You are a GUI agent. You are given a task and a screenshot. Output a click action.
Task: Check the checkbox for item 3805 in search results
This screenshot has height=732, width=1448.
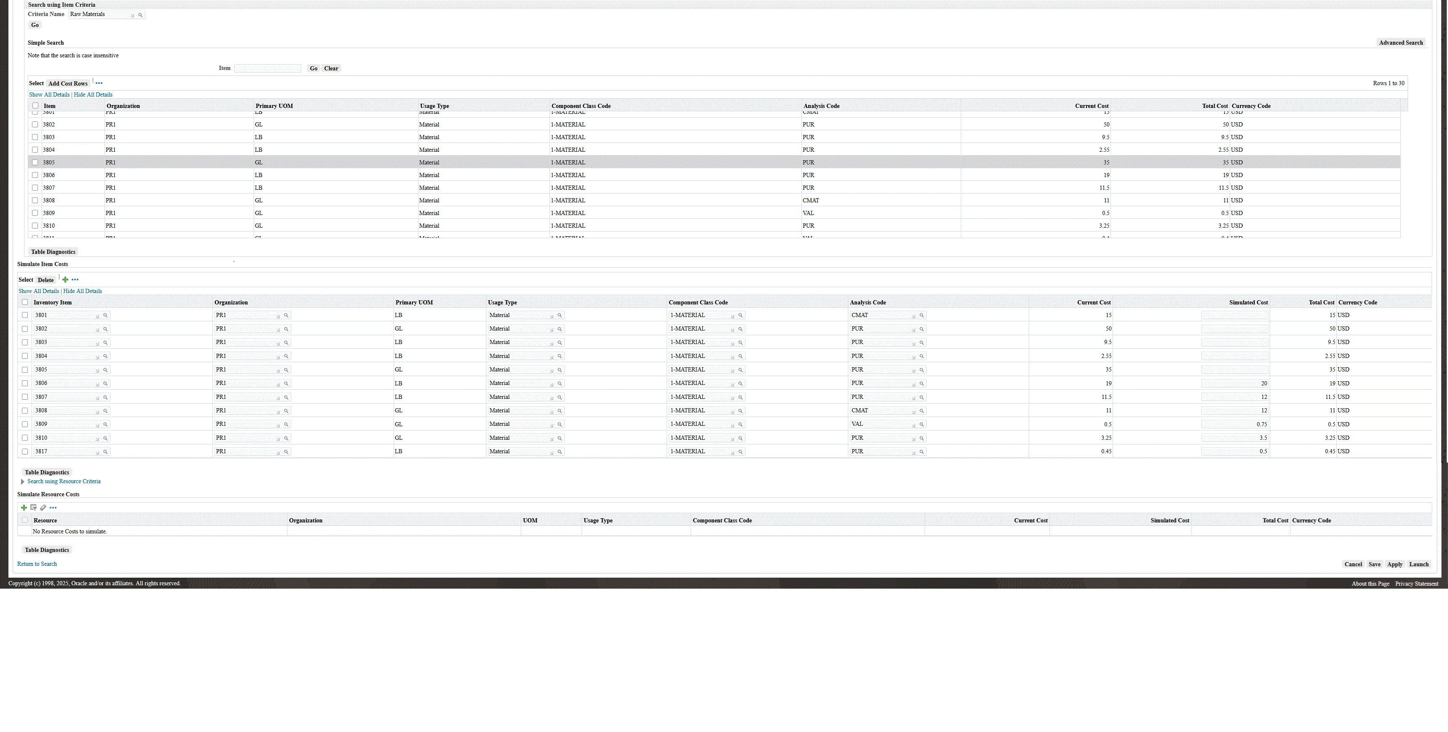[35, 163]
